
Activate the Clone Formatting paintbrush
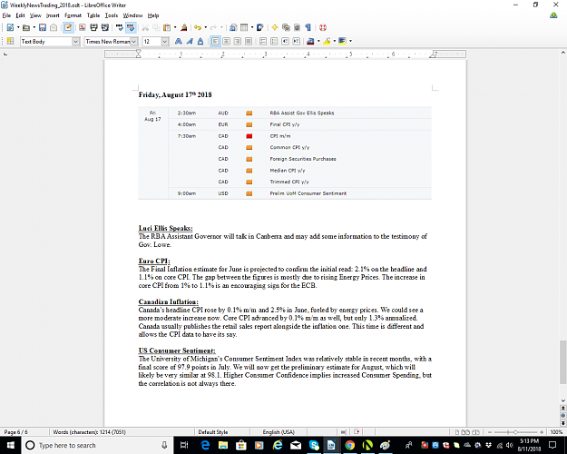click(x=183, y=27)
